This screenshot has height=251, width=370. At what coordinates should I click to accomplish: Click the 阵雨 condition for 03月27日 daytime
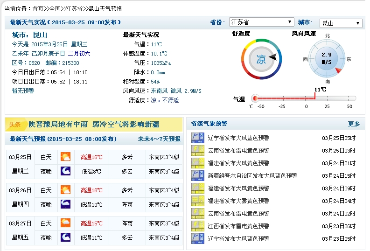coord(127,223)
